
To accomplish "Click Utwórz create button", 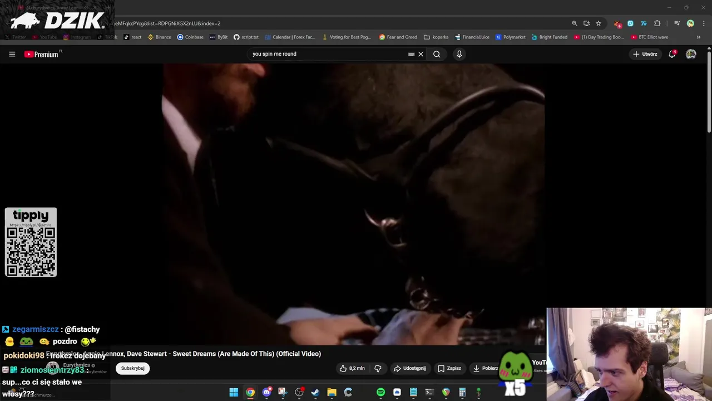I will (x=645, y=54).
